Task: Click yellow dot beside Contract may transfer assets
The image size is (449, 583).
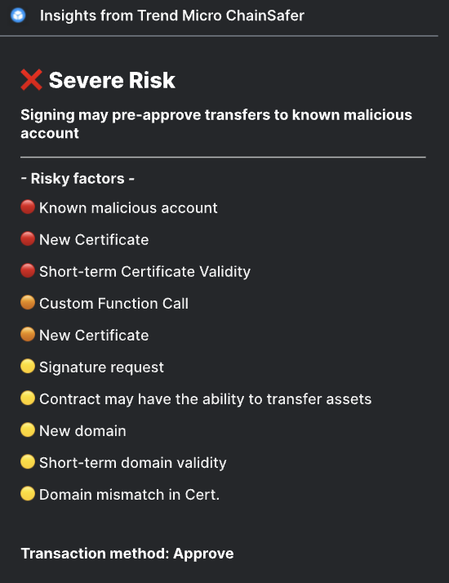Action: (x=28, y=398)
